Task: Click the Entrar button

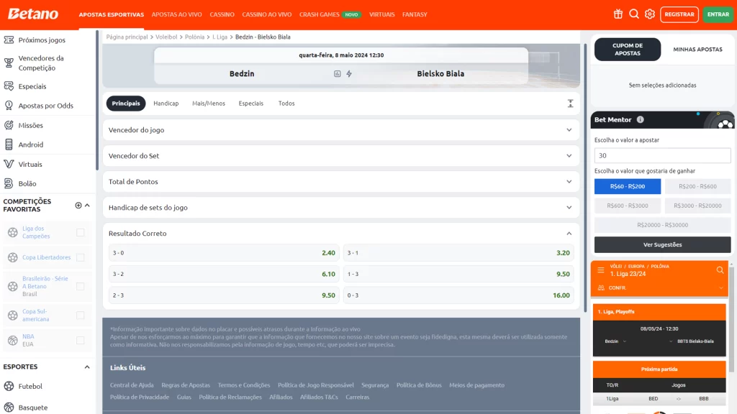Action: (718, 14)
